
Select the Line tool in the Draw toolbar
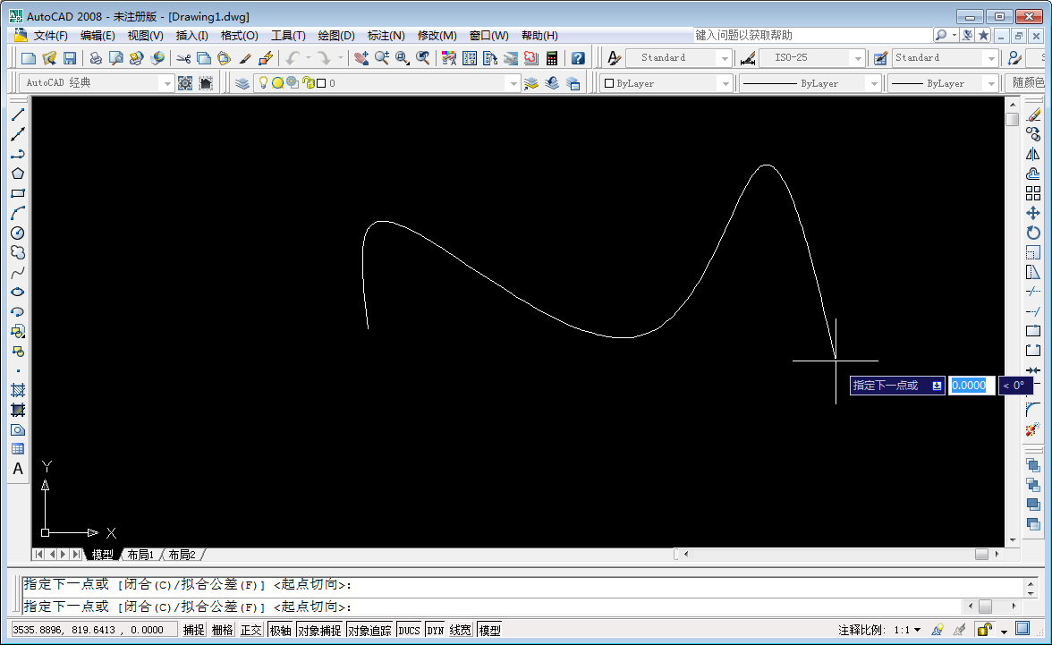[19, 114]
